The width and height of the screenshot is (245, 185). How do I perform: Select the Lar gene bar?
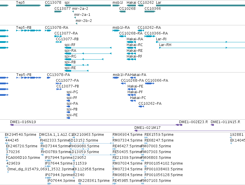click(x=200, y=5)
